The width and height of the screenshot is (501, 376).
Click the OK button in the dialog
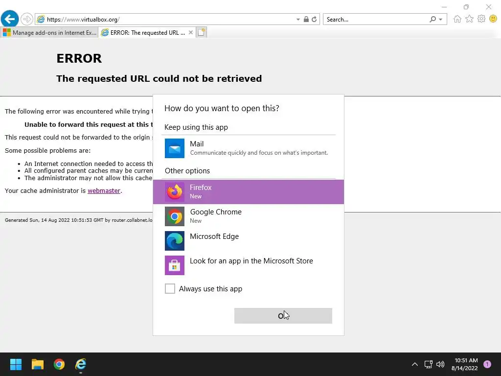[283, 316]
